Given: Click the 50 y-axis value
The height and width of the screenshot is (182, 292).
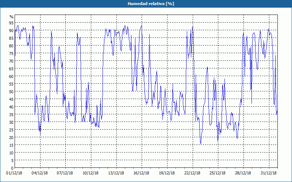Looking at the screenshot, I should tap(11, 92).
